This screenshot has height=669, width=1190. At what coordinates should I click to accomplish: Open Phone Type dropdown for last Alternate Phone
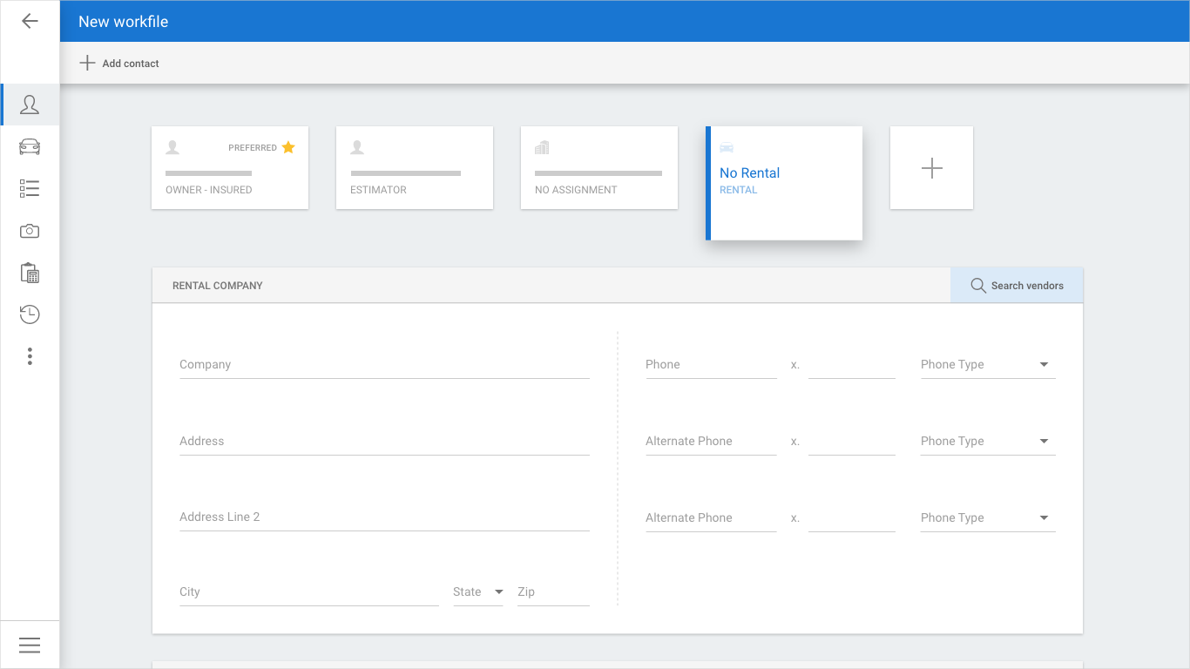(x=988, y=518)
